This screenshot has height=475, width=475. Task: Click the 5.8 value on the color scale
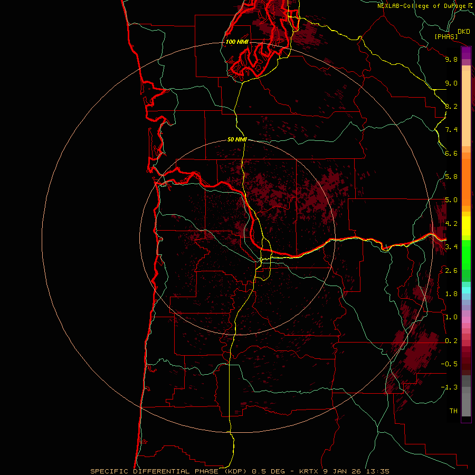[x=451, y=177]
